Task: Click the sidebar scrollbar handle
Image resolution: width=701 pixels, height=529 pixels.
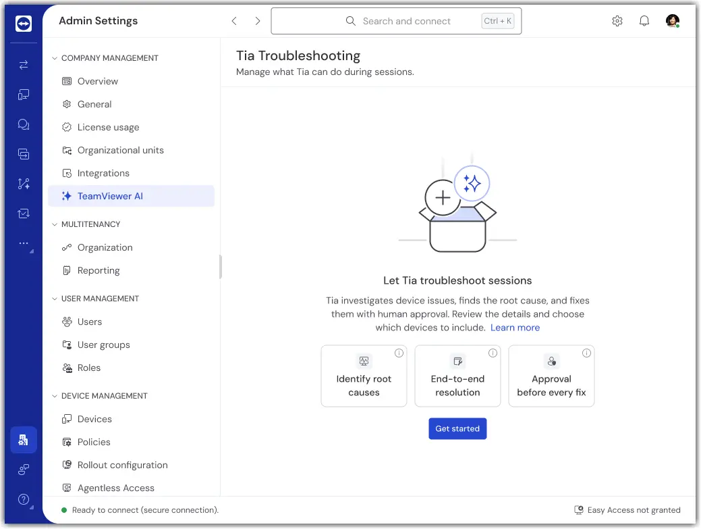Action: coord(221,267)
